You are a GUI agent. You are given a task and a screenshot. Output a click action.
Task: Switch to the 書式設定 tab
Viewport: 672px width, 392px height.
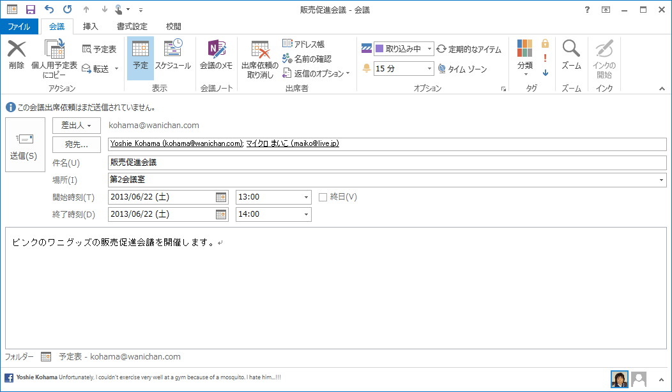pyautogui.click(x=132, y=27)
